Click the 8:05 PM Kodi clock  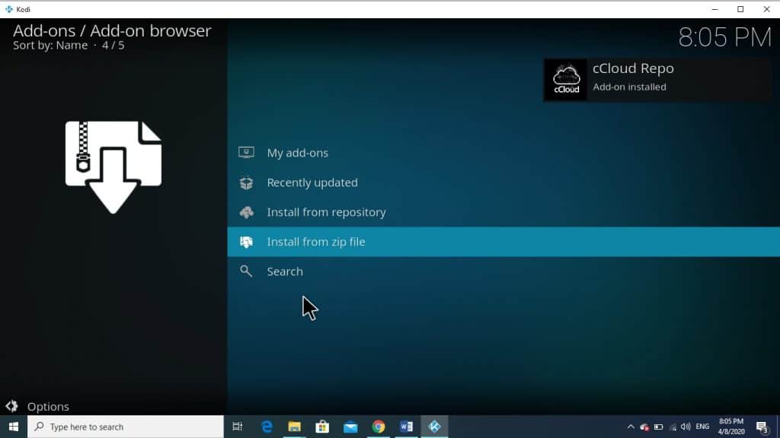coord(725,37)
